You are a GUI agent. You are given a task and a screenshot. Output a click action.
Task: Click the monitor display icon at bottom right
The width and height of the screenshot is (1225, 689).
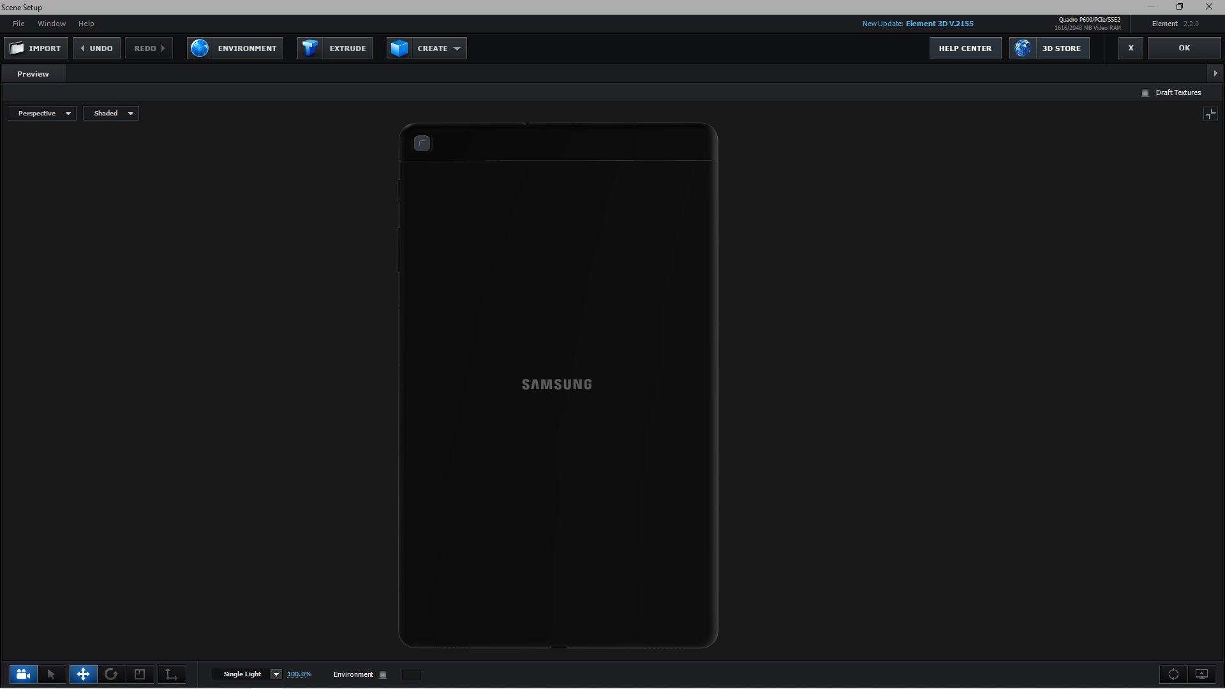[1201, 674]
